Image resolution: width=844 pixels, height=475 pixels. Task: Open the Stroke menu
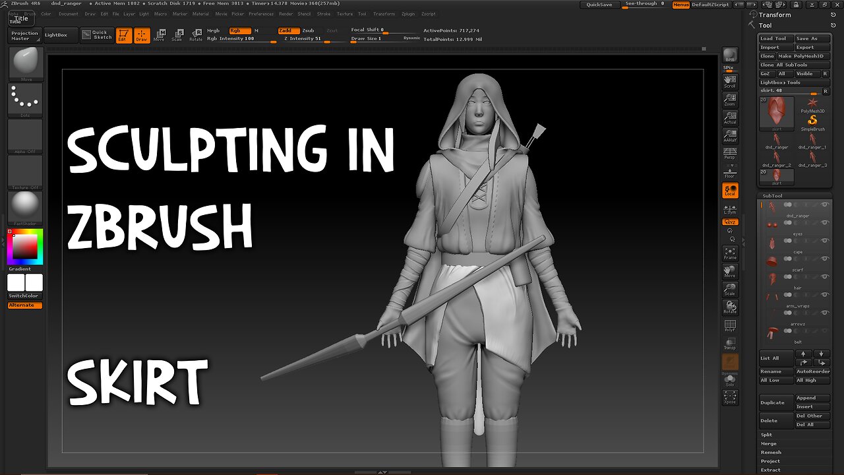pos(324,14)
